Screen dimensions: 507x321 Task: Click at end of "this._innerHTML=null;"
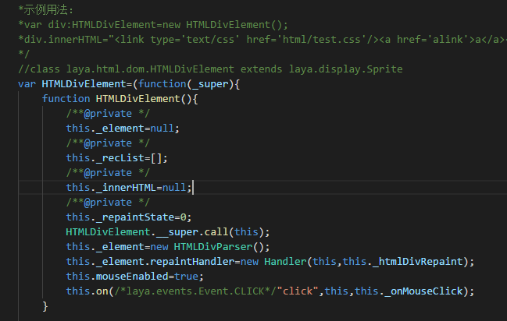191,188
